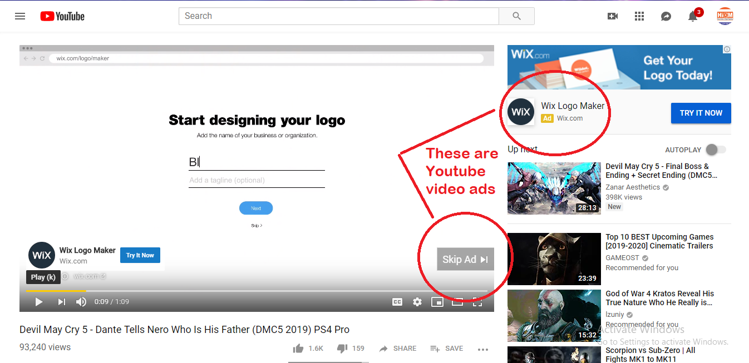
Task: Save the video to a playlist
Action: tap(446, 349)
